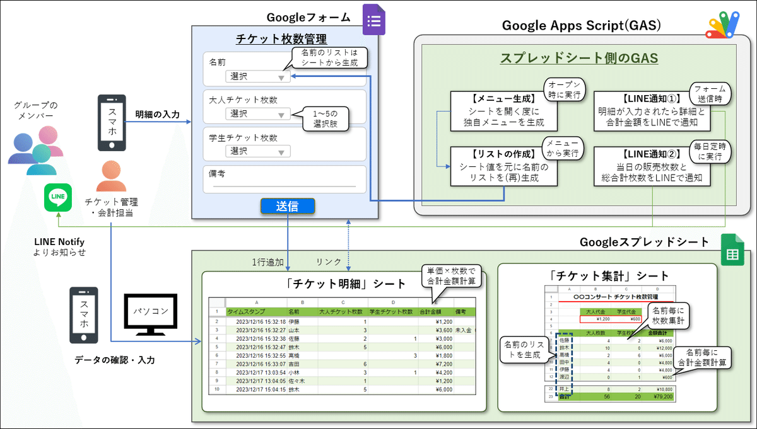Click the smartphone icon beside 明細の入力
This screenshot has height=429, width=757.
pyautogui.click(x=112, y=123)
